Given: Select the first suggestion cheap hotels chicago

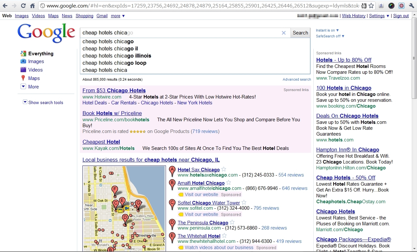Looking at the screenshot, I should tap(195, 41).
